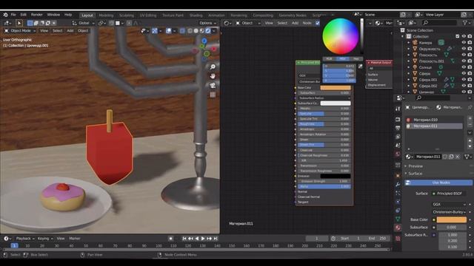Open the node editor Add menu
Image resolution: width=474 pixels, height=266 pixels.
click(x=295, y=23)
